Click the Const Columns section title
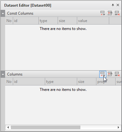Viewport: 122px width, 132px height. 20,13
